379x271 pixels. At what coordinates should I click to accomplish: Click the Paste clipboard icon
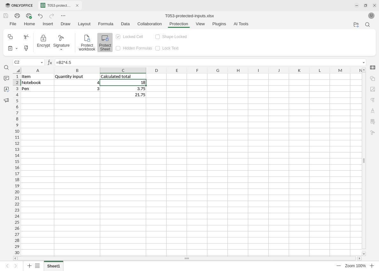click(x=10, y=48)
